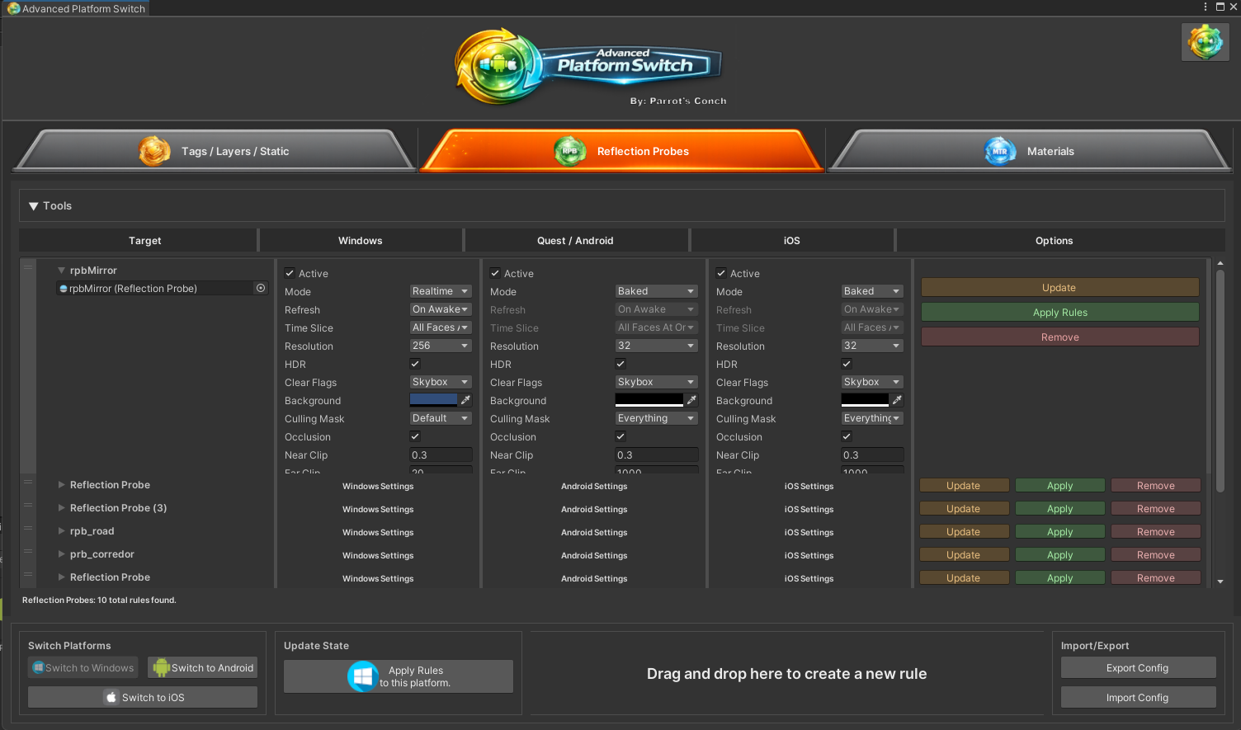Click the window options kebab menu icon
The width and height of the screenshot is (1241, 730).
(x=1206, y=7)
